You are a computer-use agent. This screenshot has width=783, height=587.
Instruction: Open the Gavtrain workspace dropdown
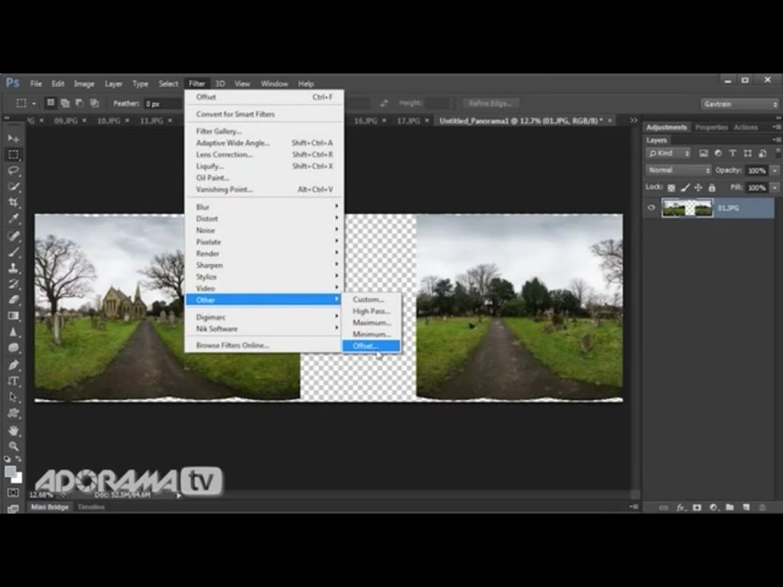click(739, 104)
